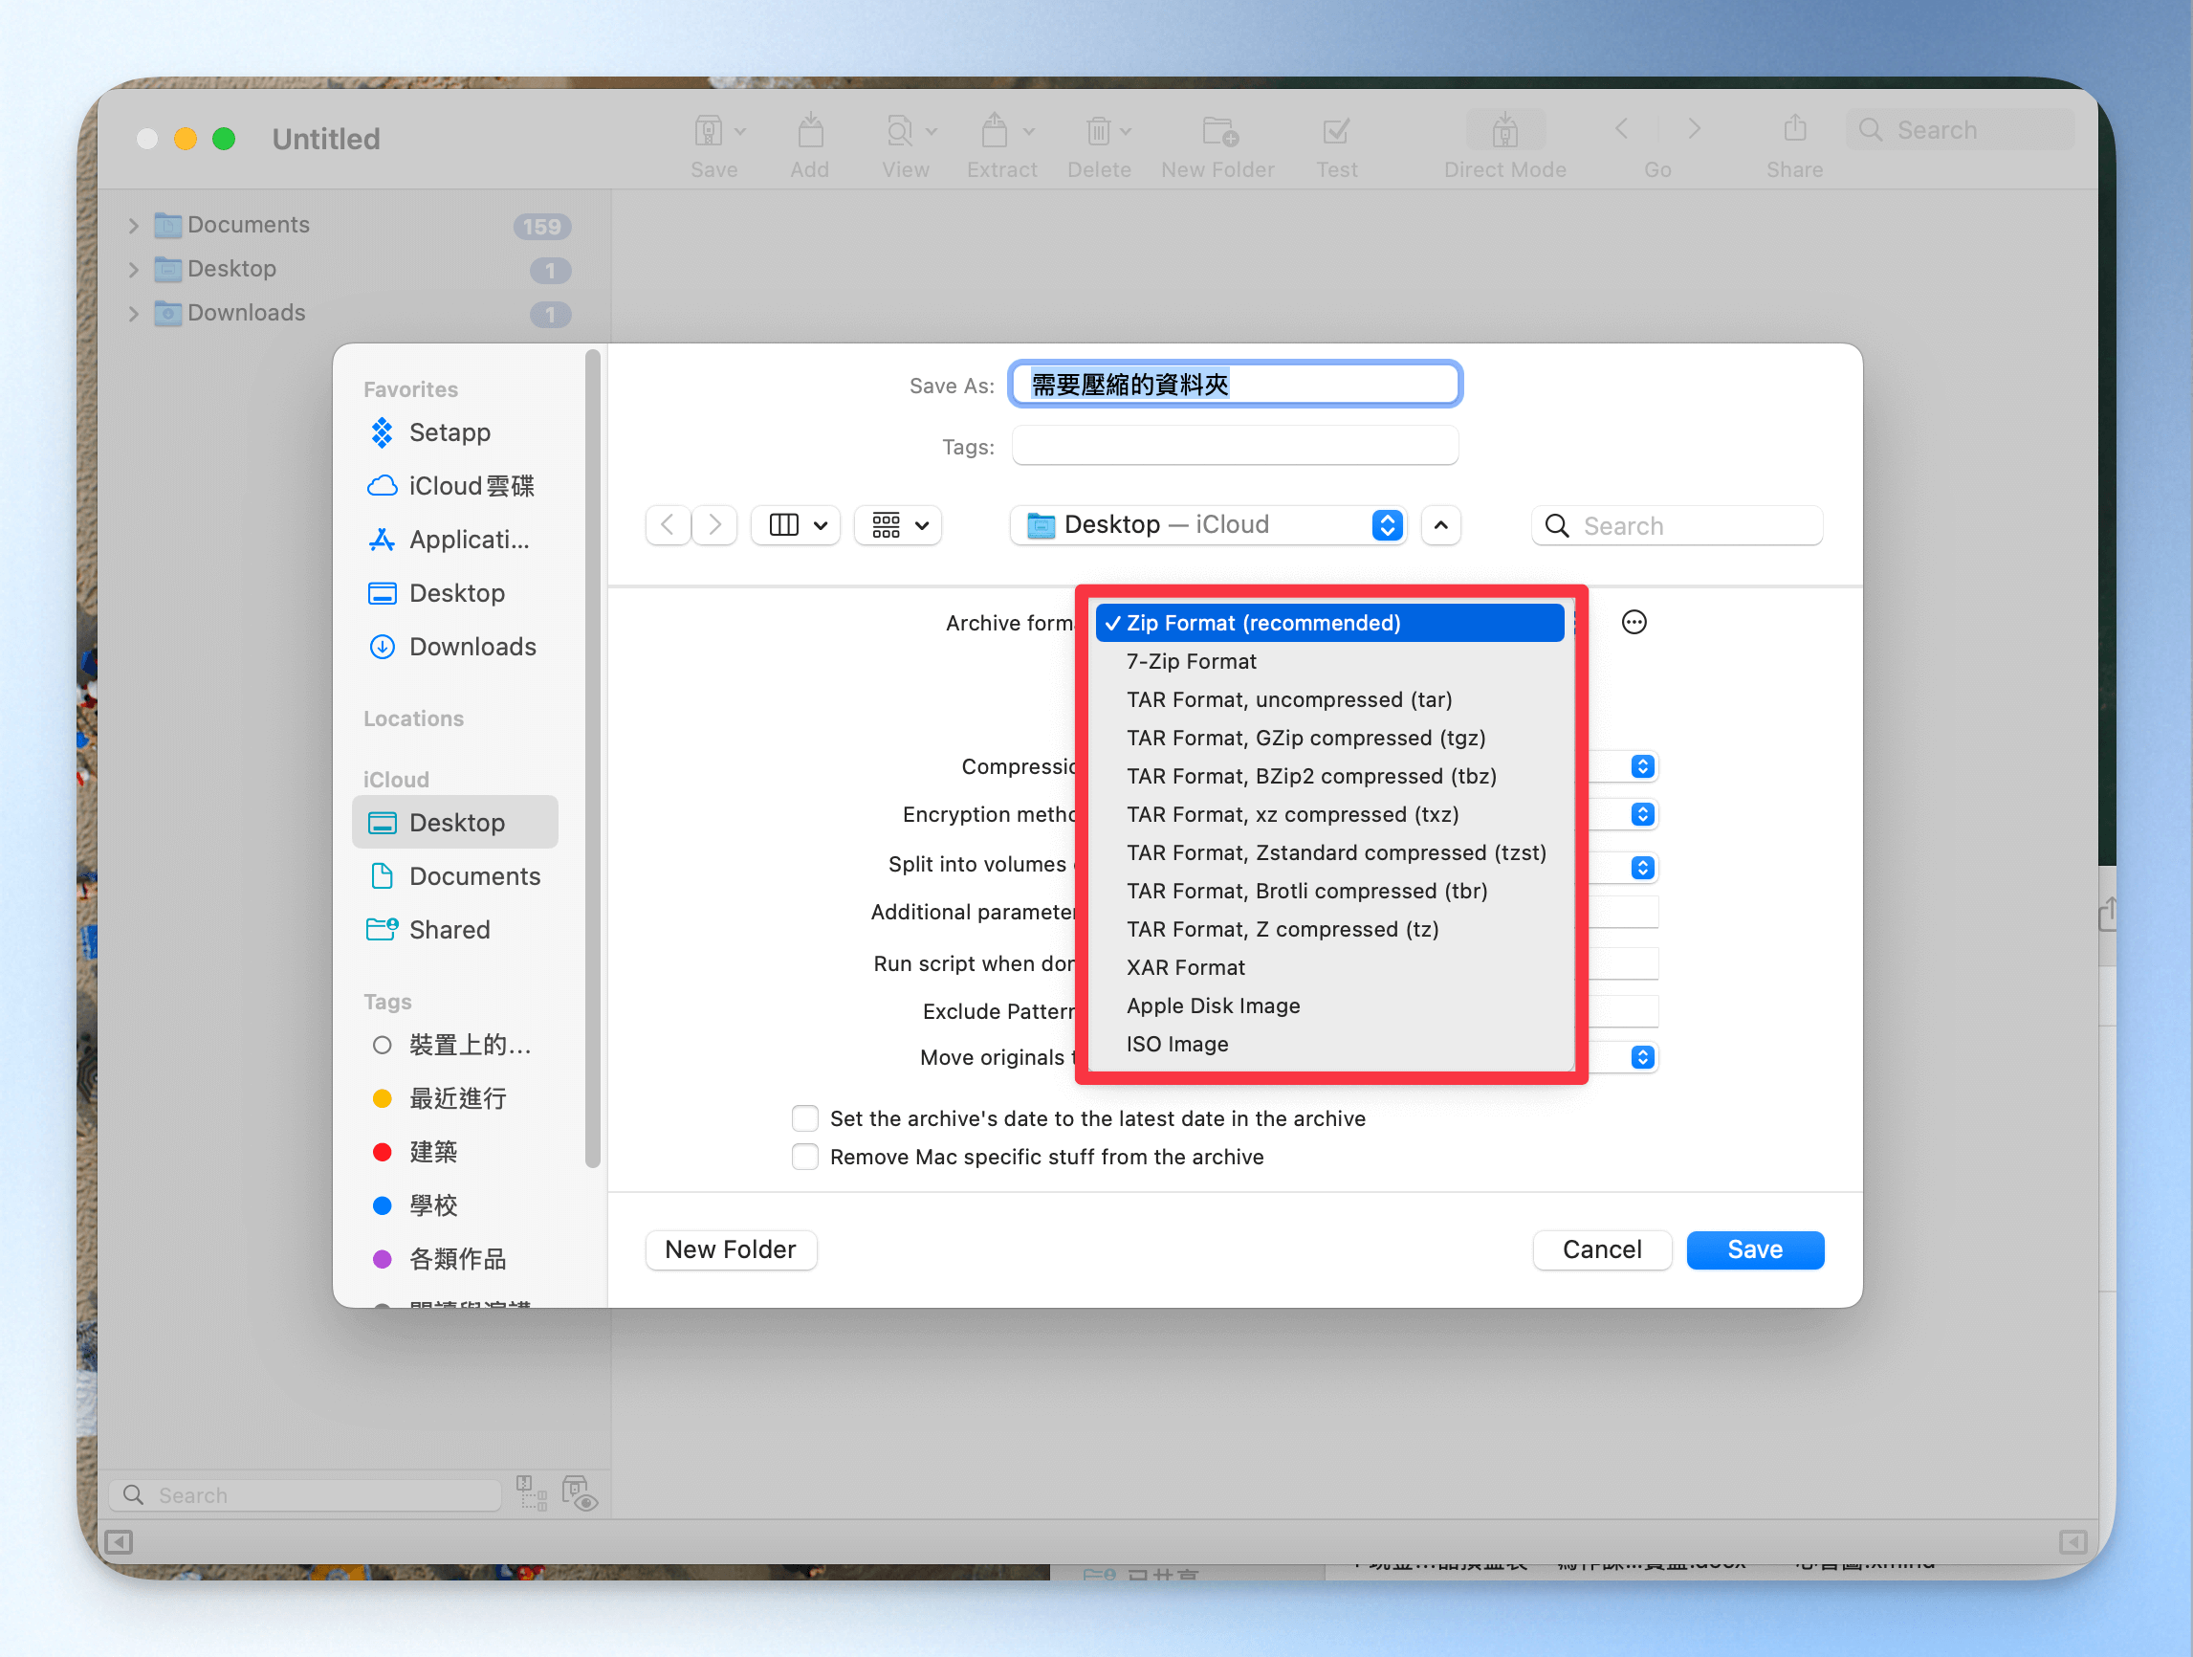Screen dimensions: 2193x1657
Task: Open the Setapp favorites location
Action: tap(449, 432)
